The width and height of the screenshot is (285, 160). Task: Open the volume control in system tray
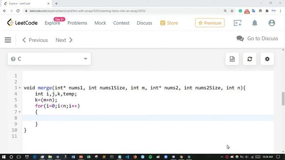pyautogui.click(x=247, y=157)
